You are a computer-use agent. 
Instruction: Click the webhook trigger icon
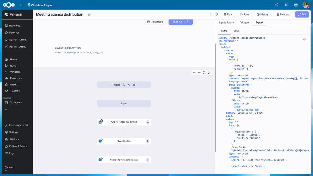pos(123,85)
